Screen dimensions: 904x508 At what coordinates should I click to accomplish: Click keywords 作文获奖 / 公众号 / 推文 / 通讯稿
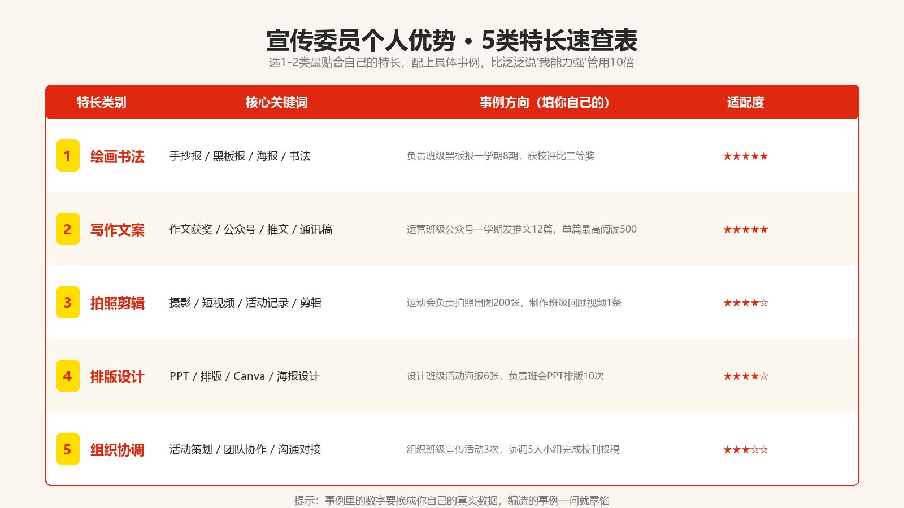point(251,229)
